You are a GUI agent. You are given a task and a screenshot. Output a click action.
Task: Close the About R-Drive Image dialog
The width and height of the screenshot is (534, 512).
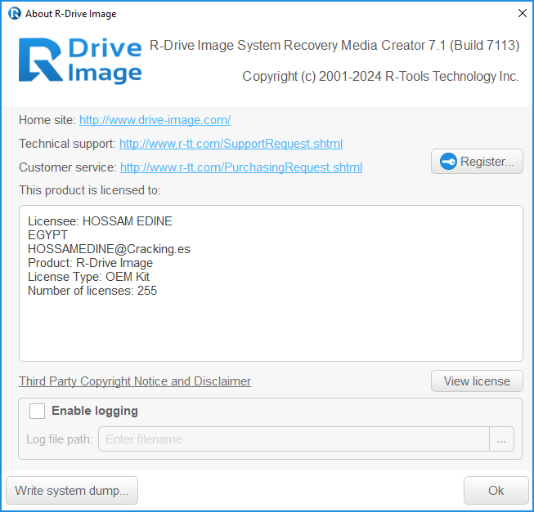tap(522, 13)
